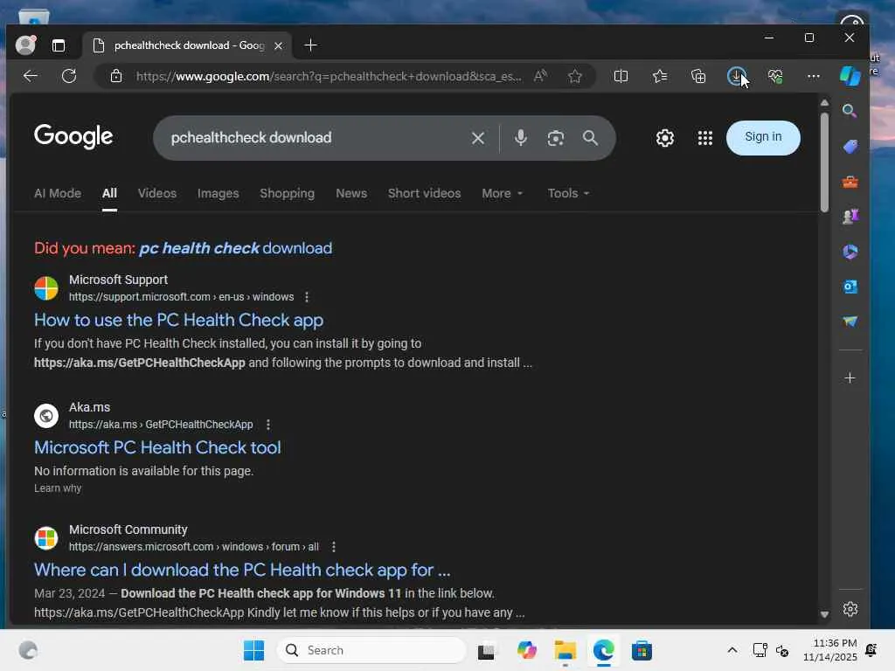Viewport: 895px width, 671px height.
Task: Toggle split screen view
Action: [621, 76]
